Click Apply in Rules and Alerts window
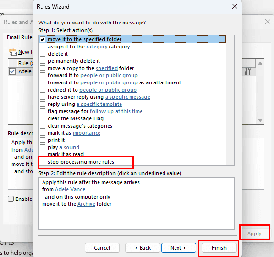 click(254, 234)
